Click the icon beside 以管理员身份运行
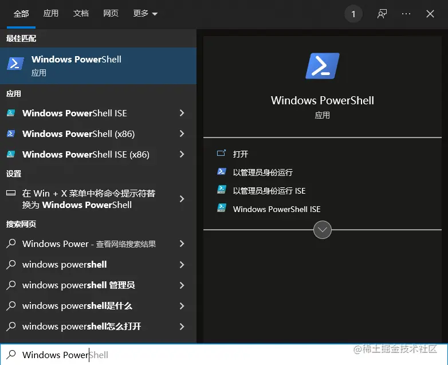Viewport: 448px width, 365px height. (x=222, y=171)
